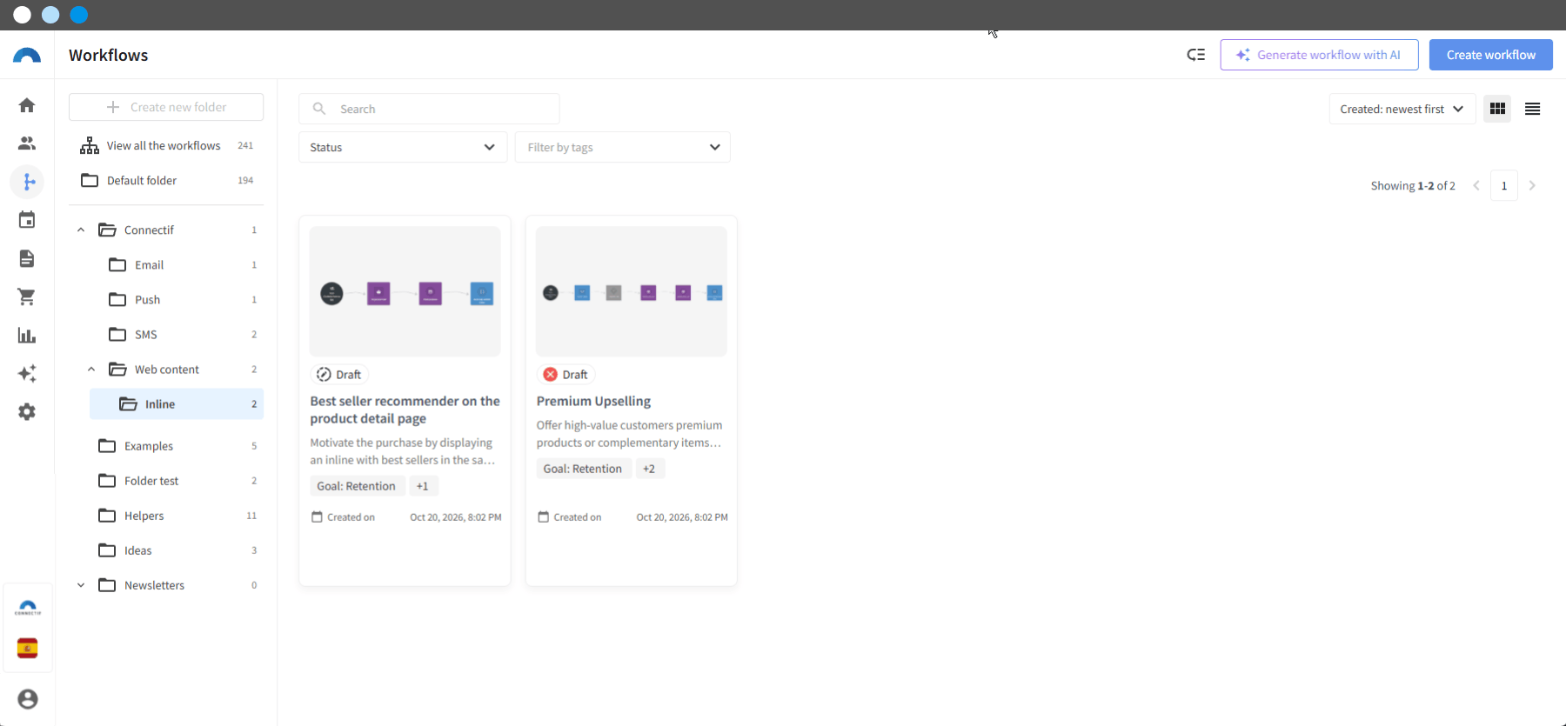1566x726 pixels.
Task: Collapse the Web content folder chevron
Action: pos(91,370)
